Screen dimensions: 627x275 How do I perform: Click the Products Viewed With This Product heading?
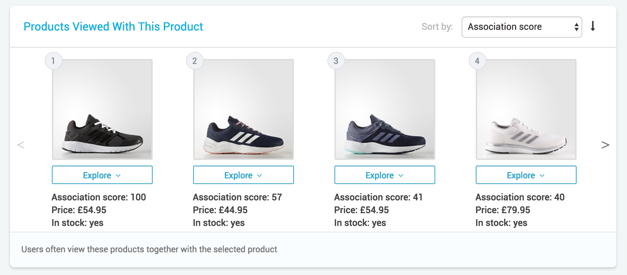tap(113, 27)
